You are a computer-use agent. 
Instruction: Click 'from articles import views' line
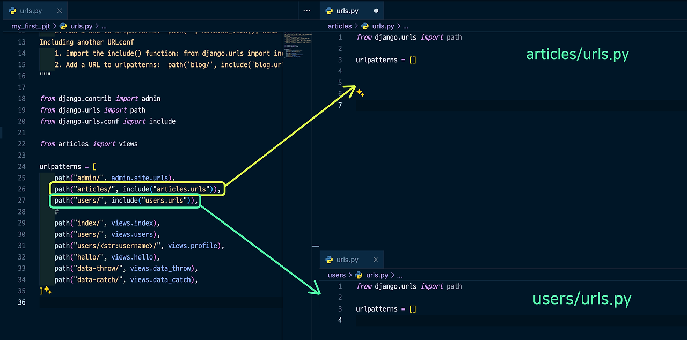point(89,144)
